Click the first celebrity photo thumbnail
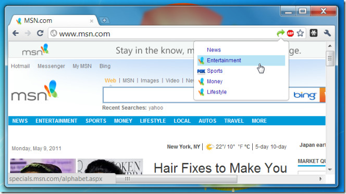346x194 pixels. (43, 166)
